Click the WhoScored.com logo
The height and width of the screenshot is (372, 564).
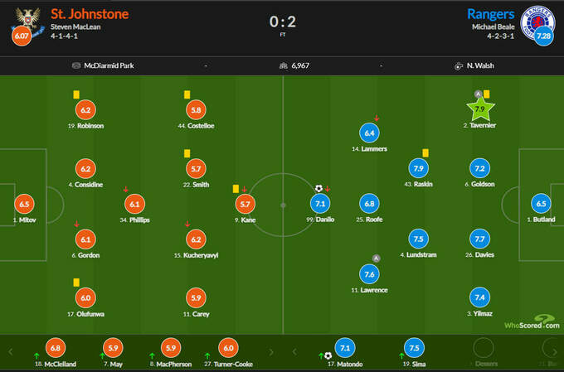click(531, 323)
